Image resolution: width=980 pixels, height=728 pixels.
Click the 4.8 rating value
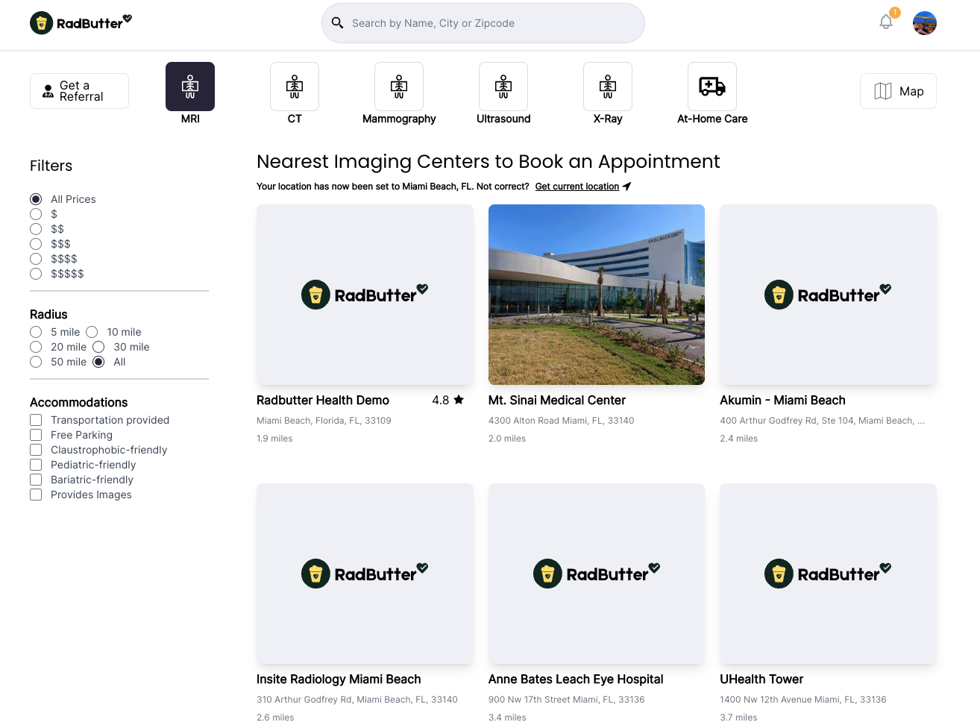click(x=440, y=401)
